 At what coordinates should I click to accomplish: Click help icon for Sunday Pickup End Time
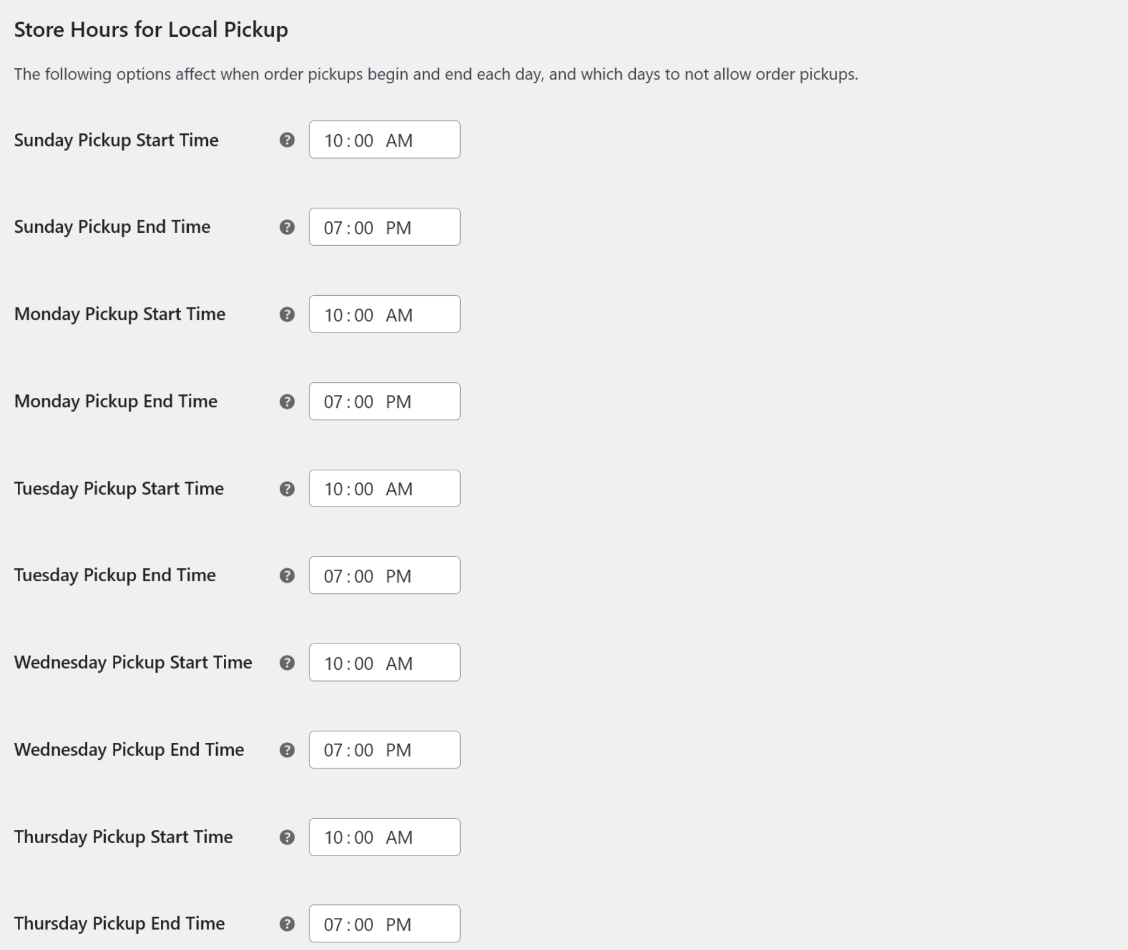(x=287, y=227)
